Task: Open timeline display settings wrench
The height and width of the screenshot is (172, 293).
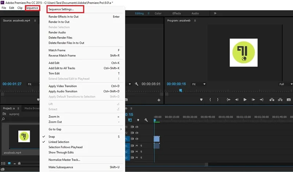Action: 146,120
